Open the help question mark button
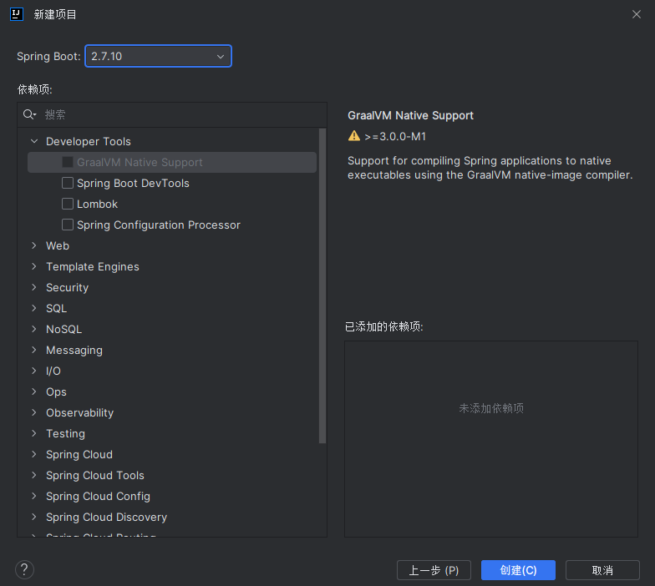This screenshot has height=586, width=655. point(24,569)
